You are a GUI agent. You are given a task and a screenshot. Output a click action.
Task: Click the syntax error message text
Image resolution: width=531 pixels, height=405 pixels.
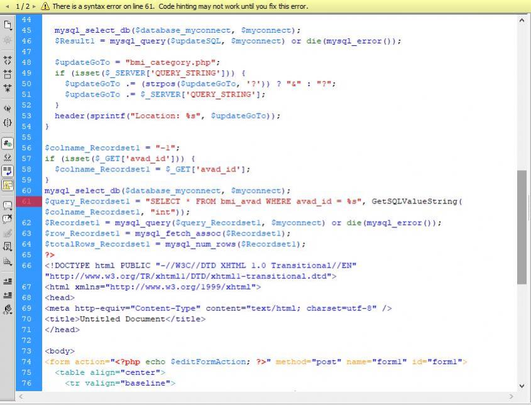[x=180, y=6]
